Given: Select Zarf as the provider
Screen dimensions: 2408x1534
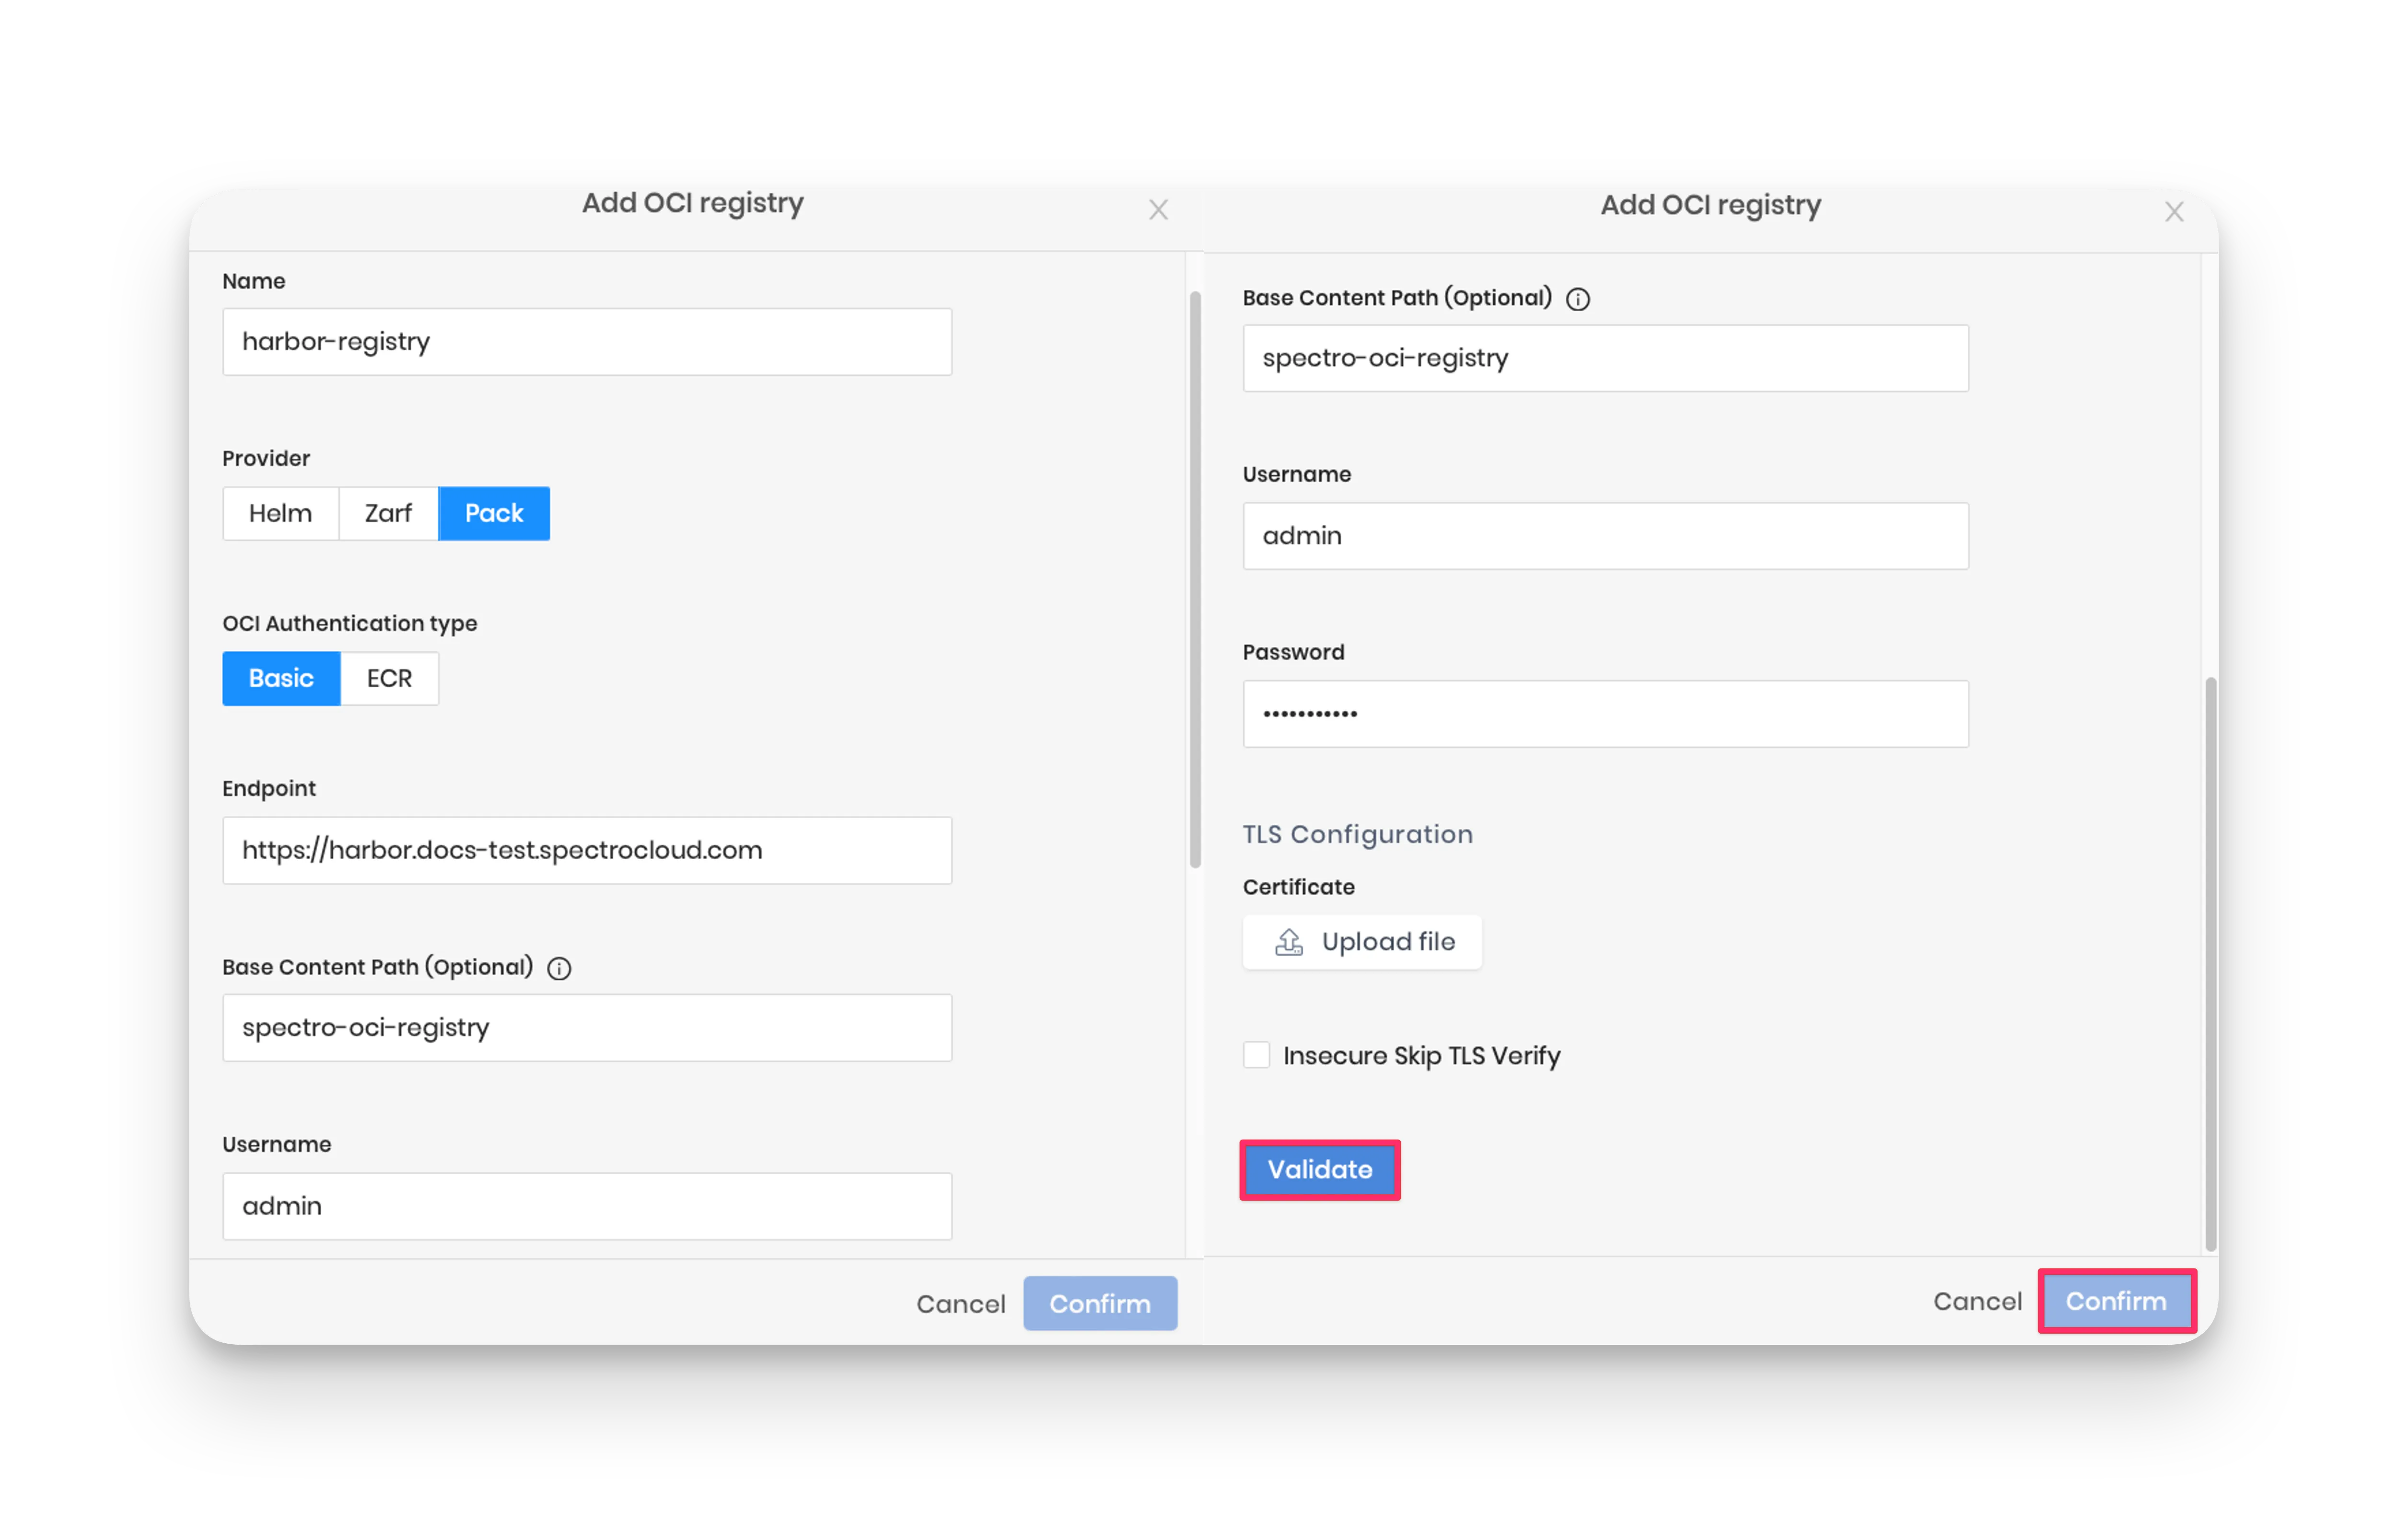Looking at the screenshot, I should [x=388, y=513].
